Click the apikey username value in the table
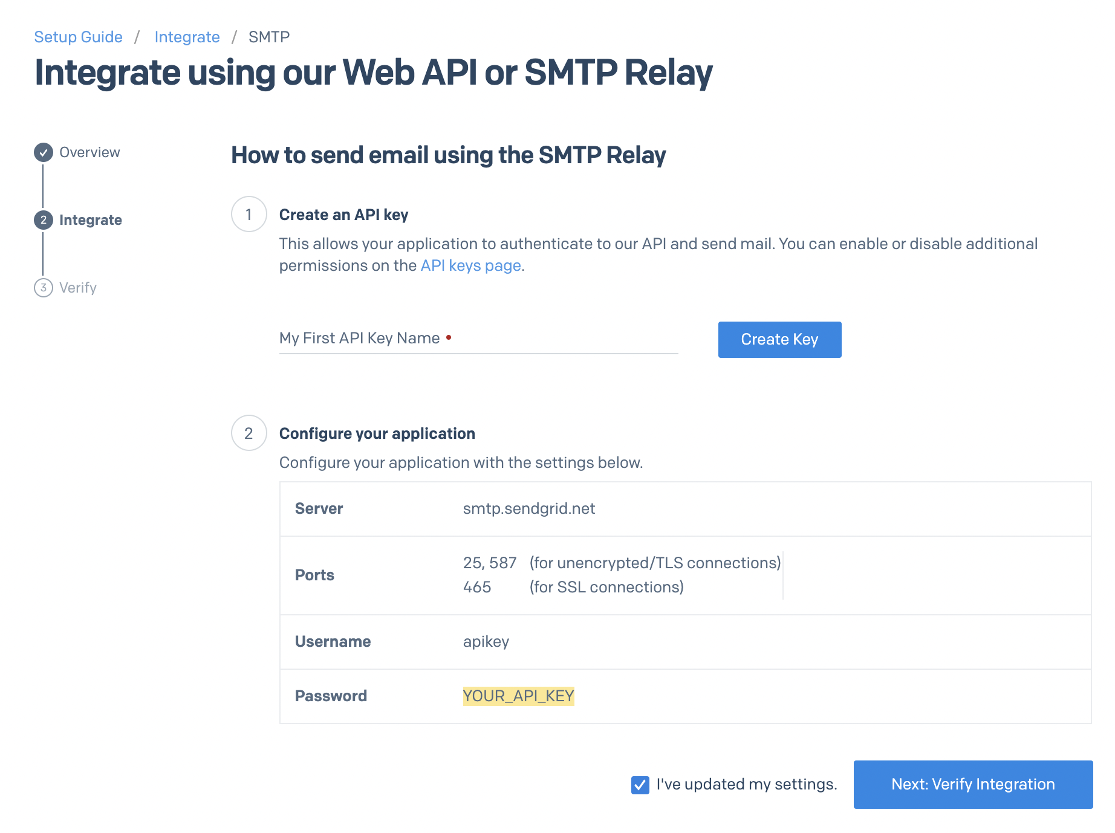Image resolution: width=1115 pixels, height=833 pixels. [486, 641]
